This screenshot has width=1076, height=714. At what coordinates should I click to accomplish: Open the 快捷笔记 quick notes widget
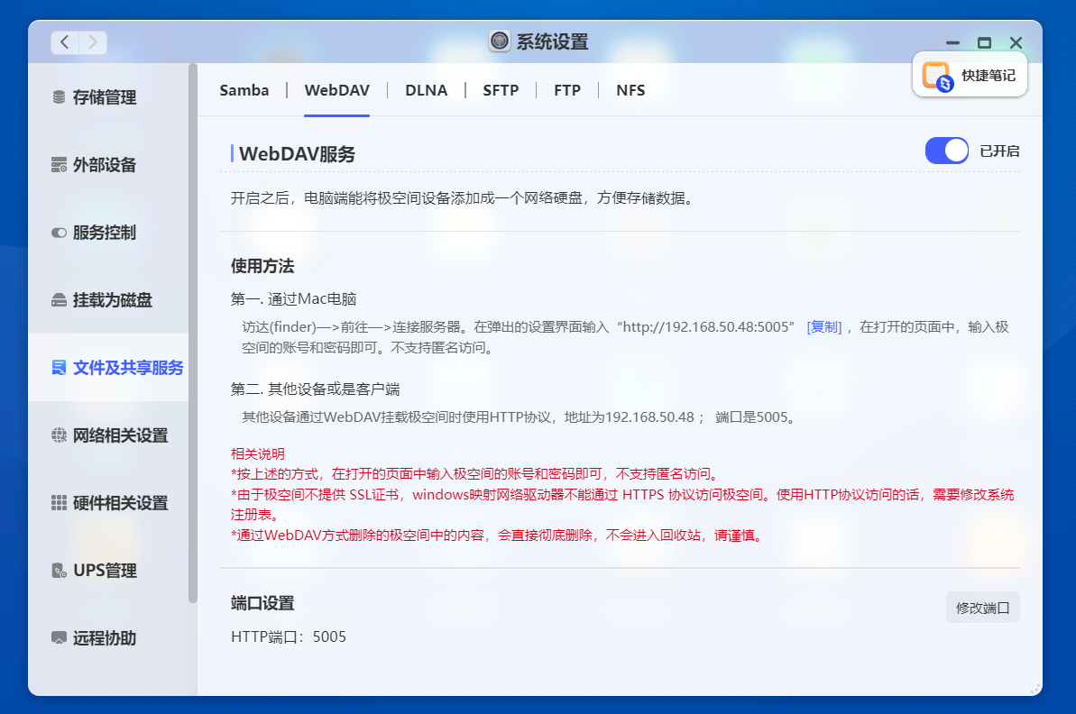(x=970, y=75)
